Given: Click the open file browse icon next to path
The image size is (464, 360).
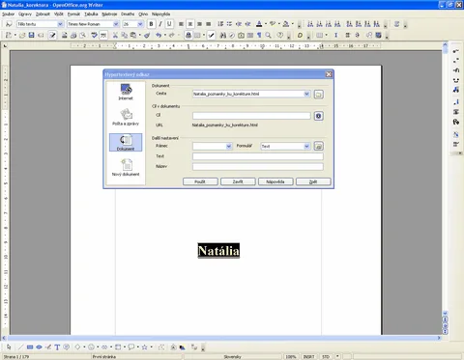Looking at the screenshot, I should (x=319, y=95).
